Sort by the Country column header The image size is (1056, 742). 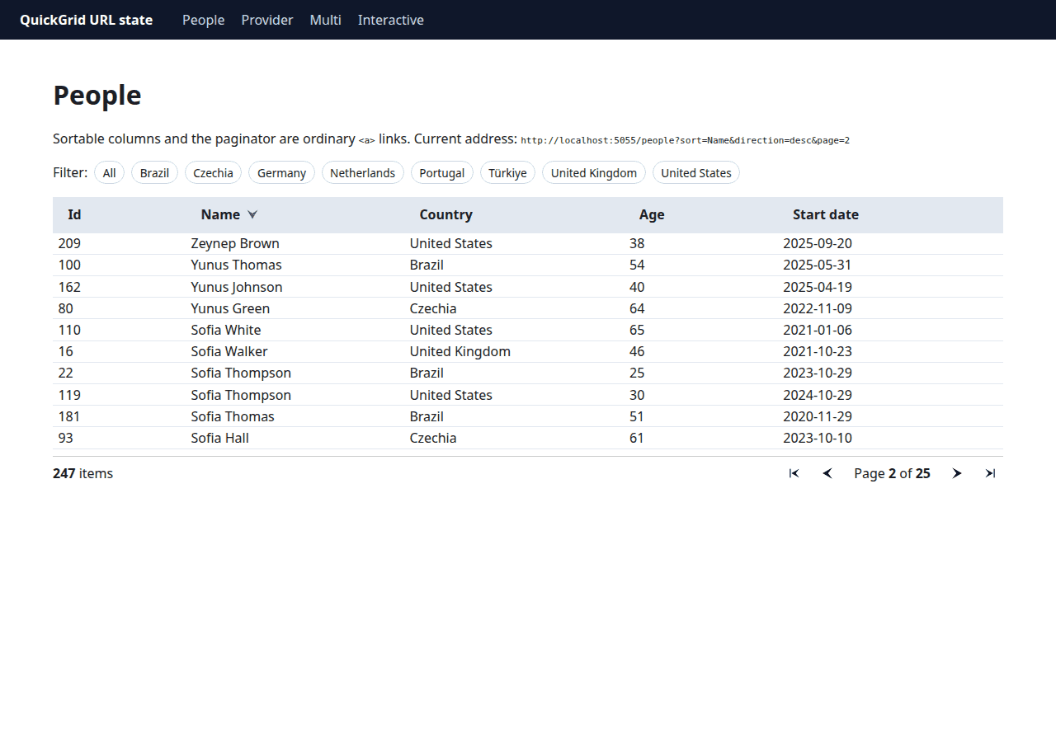pos(445,214)
